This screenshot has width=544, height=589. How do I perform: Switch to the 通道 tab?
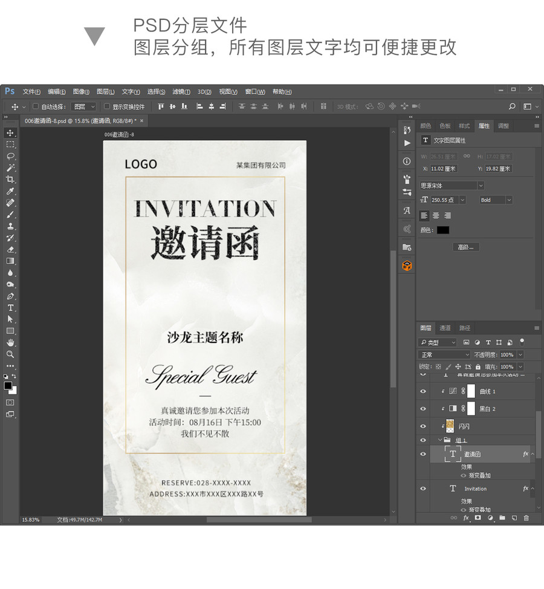pos(445,328)
